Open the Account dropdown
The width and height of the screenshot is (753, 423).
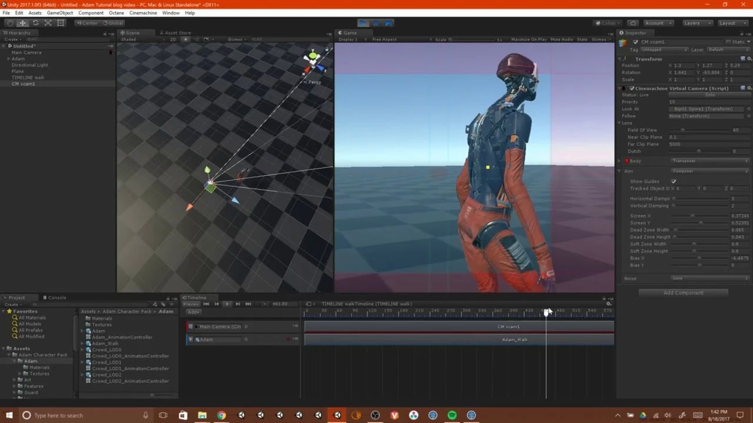658,23
